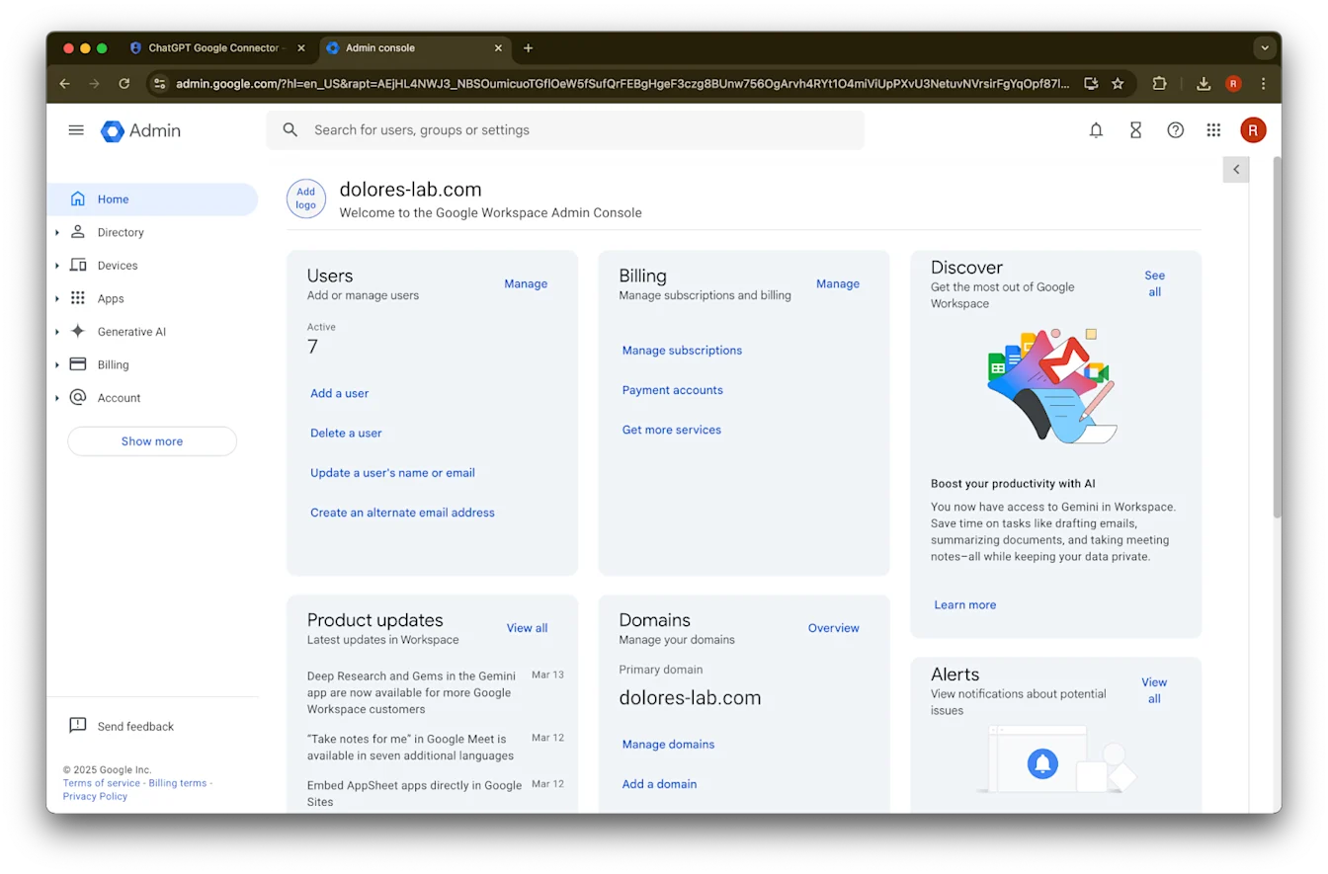Viewport: 1328px width, 874px height.
Task: Close the ChatGPT Google Connector tab
Action: 300,47
